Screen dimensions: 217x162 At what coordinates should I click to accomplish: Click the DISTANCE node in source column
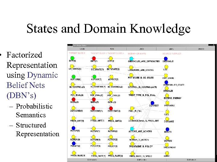coord(167,119)
